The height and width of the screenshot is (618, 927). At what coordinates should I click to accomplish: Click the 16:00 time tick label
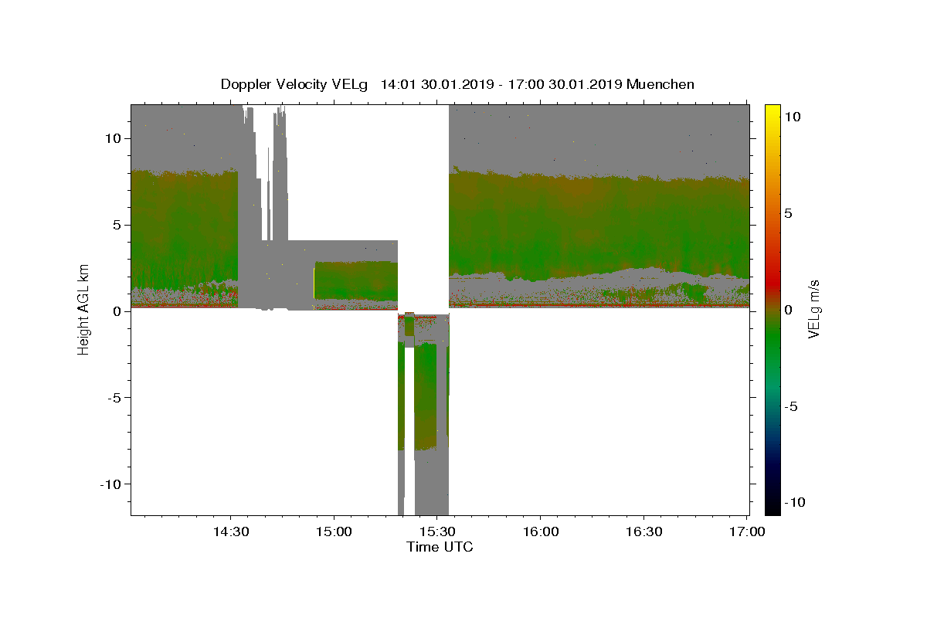pyautogui.click(x=541, y=531)
